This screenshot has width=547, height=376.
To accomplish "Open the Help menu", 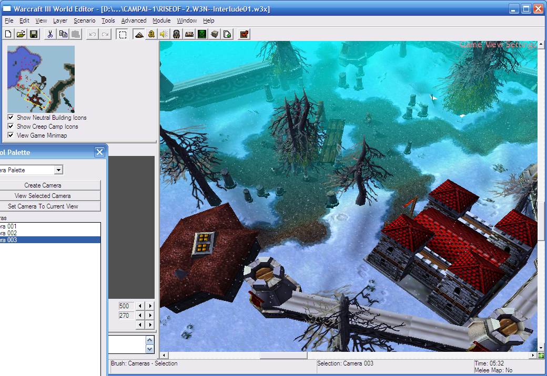I will (209, 20).
